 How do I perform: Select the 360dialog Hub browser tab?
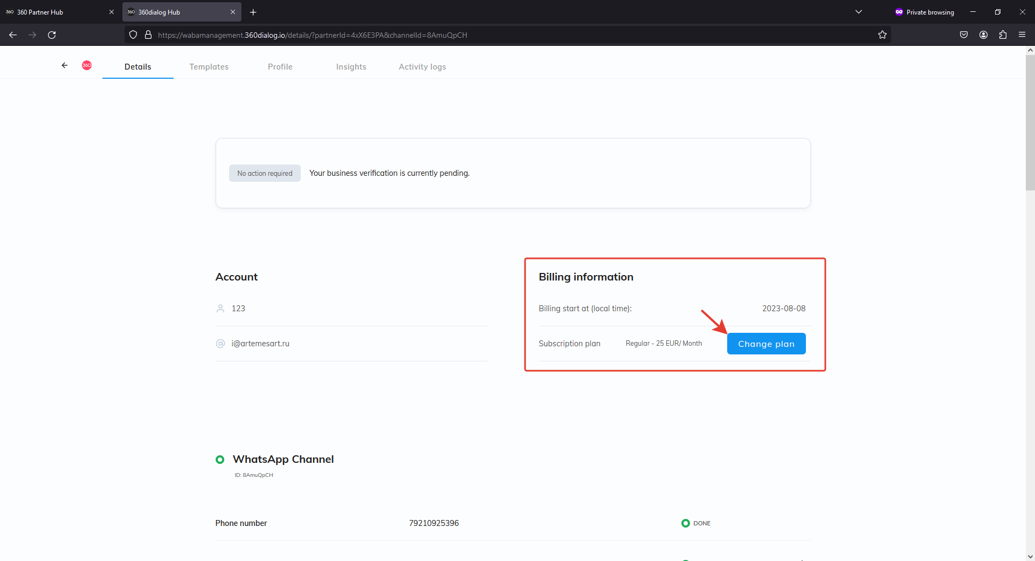pos(182,12)
